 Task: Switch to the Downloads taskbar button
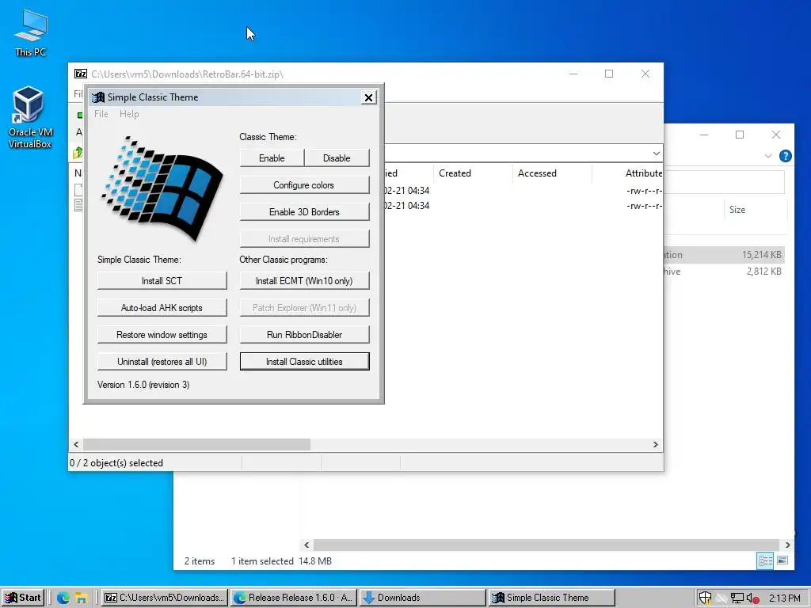point(423,598)
